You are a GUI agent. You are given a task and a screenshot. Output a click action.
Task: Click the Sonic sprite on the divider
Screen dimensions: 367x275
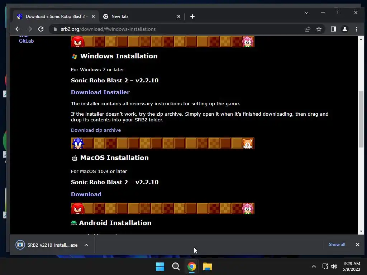coord(78,143)
